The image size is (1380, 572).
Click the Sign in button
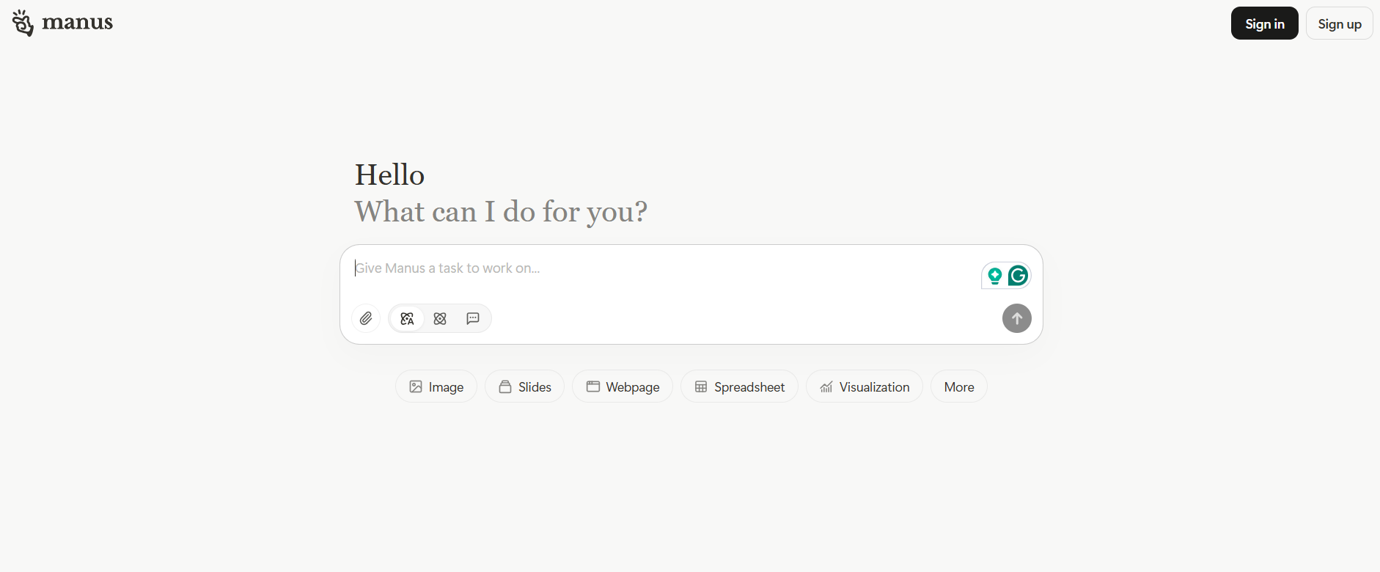click(x=1265, y=23)
